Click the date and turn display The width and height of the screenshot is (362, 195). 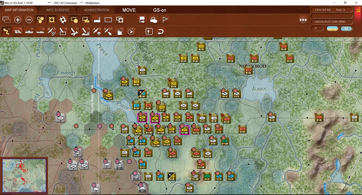(x=332, y=10)
